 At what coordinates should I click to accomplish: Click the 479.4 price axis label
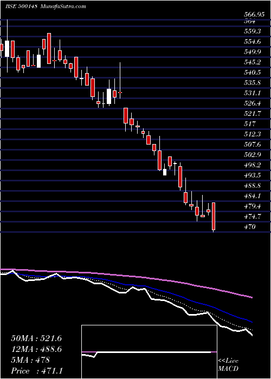[x=252, y=206]
